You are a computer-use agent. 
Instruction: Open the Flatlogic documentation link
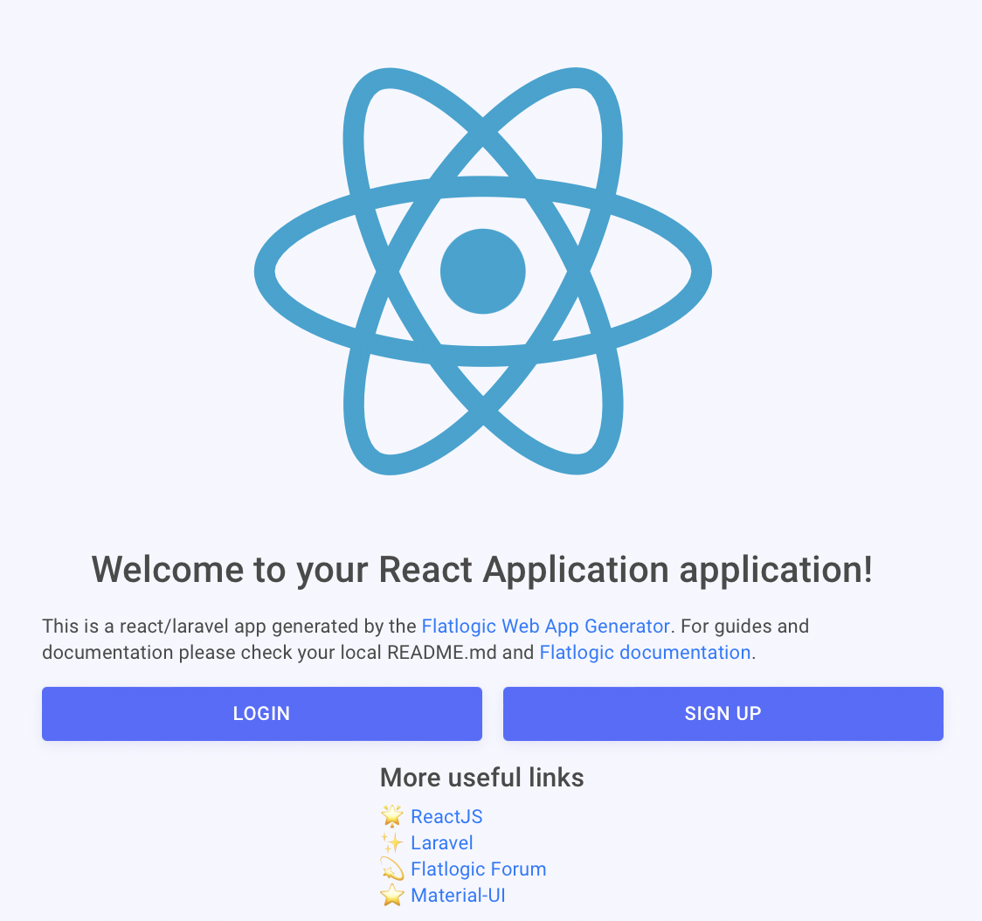tap(645, 652)
